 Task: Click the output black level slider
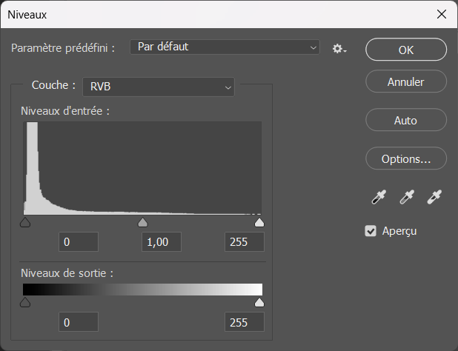click(25, 302)
